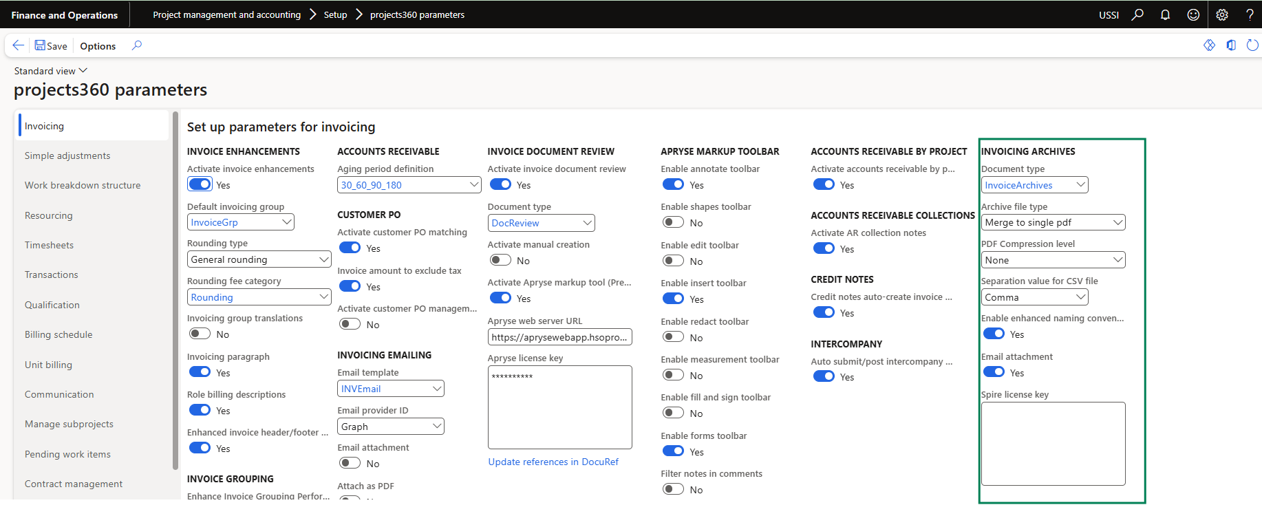Enable the shapes toolbar toggle
Viewport: 1262px width, 505px height.
(x=673, y=222)
